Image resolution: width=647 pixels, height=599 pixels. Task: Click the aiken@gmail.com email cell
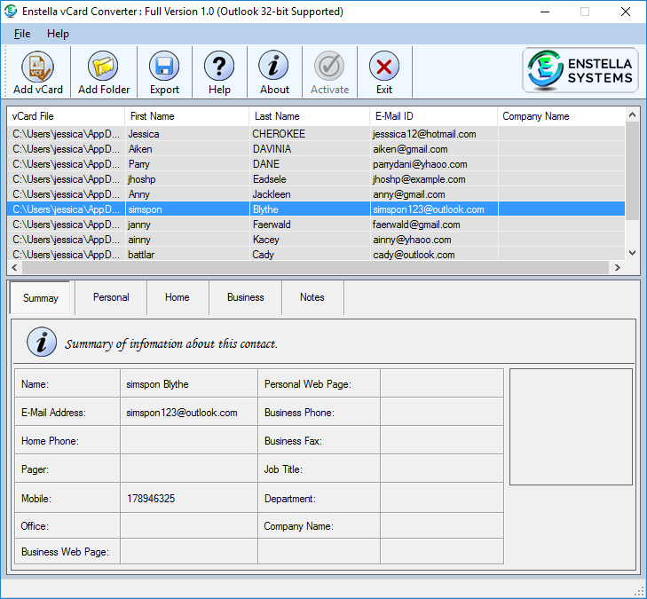[x=434, y=149]
